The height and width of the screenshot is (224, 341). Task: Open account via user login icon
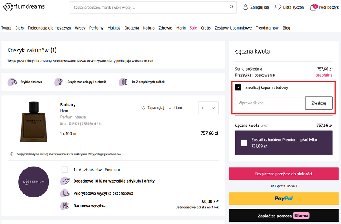[x=246, y=7]
